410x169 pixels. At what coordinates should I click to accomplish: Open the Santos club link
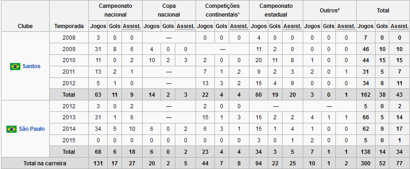[31, 66]
